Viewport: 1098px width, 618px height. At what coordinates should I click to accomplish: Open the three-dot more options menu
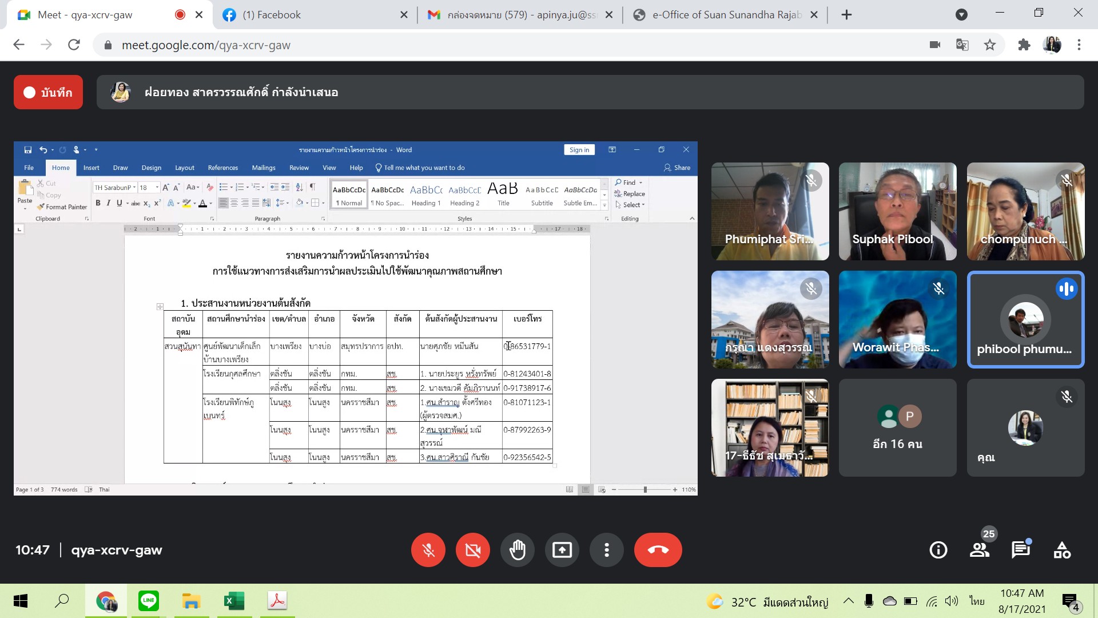[606, 550]
